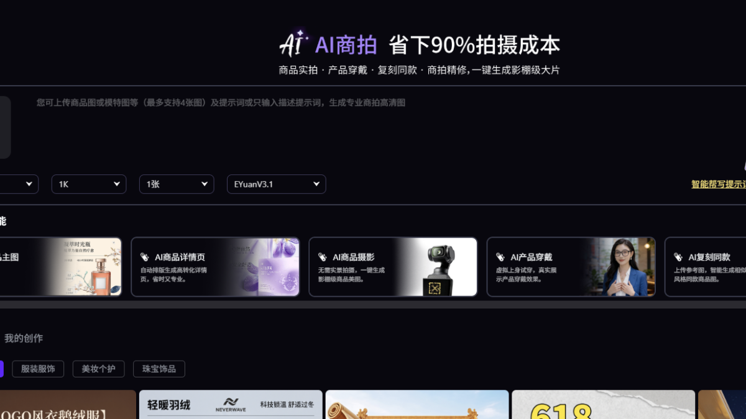Select the 服装服饰 category filter
The image size is (746, 419).
pos(38,369)
